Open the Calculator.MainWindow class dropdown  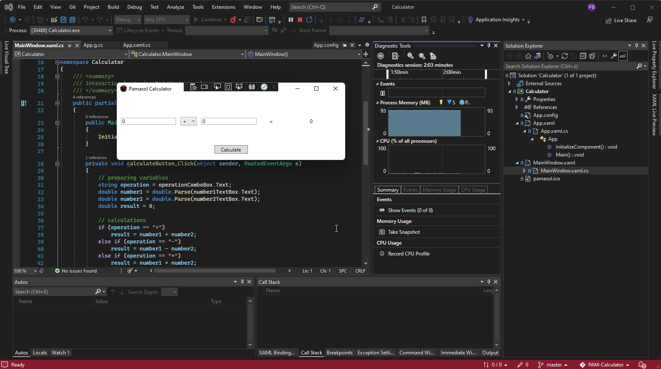click(x=187, y=54)
